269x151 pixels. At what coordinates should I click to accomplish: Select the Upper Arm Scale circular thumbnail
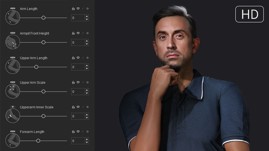click(13, 91)
